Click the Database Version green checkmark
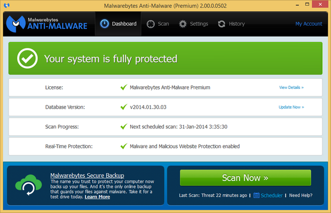331x213 pixels. [124, 106]
